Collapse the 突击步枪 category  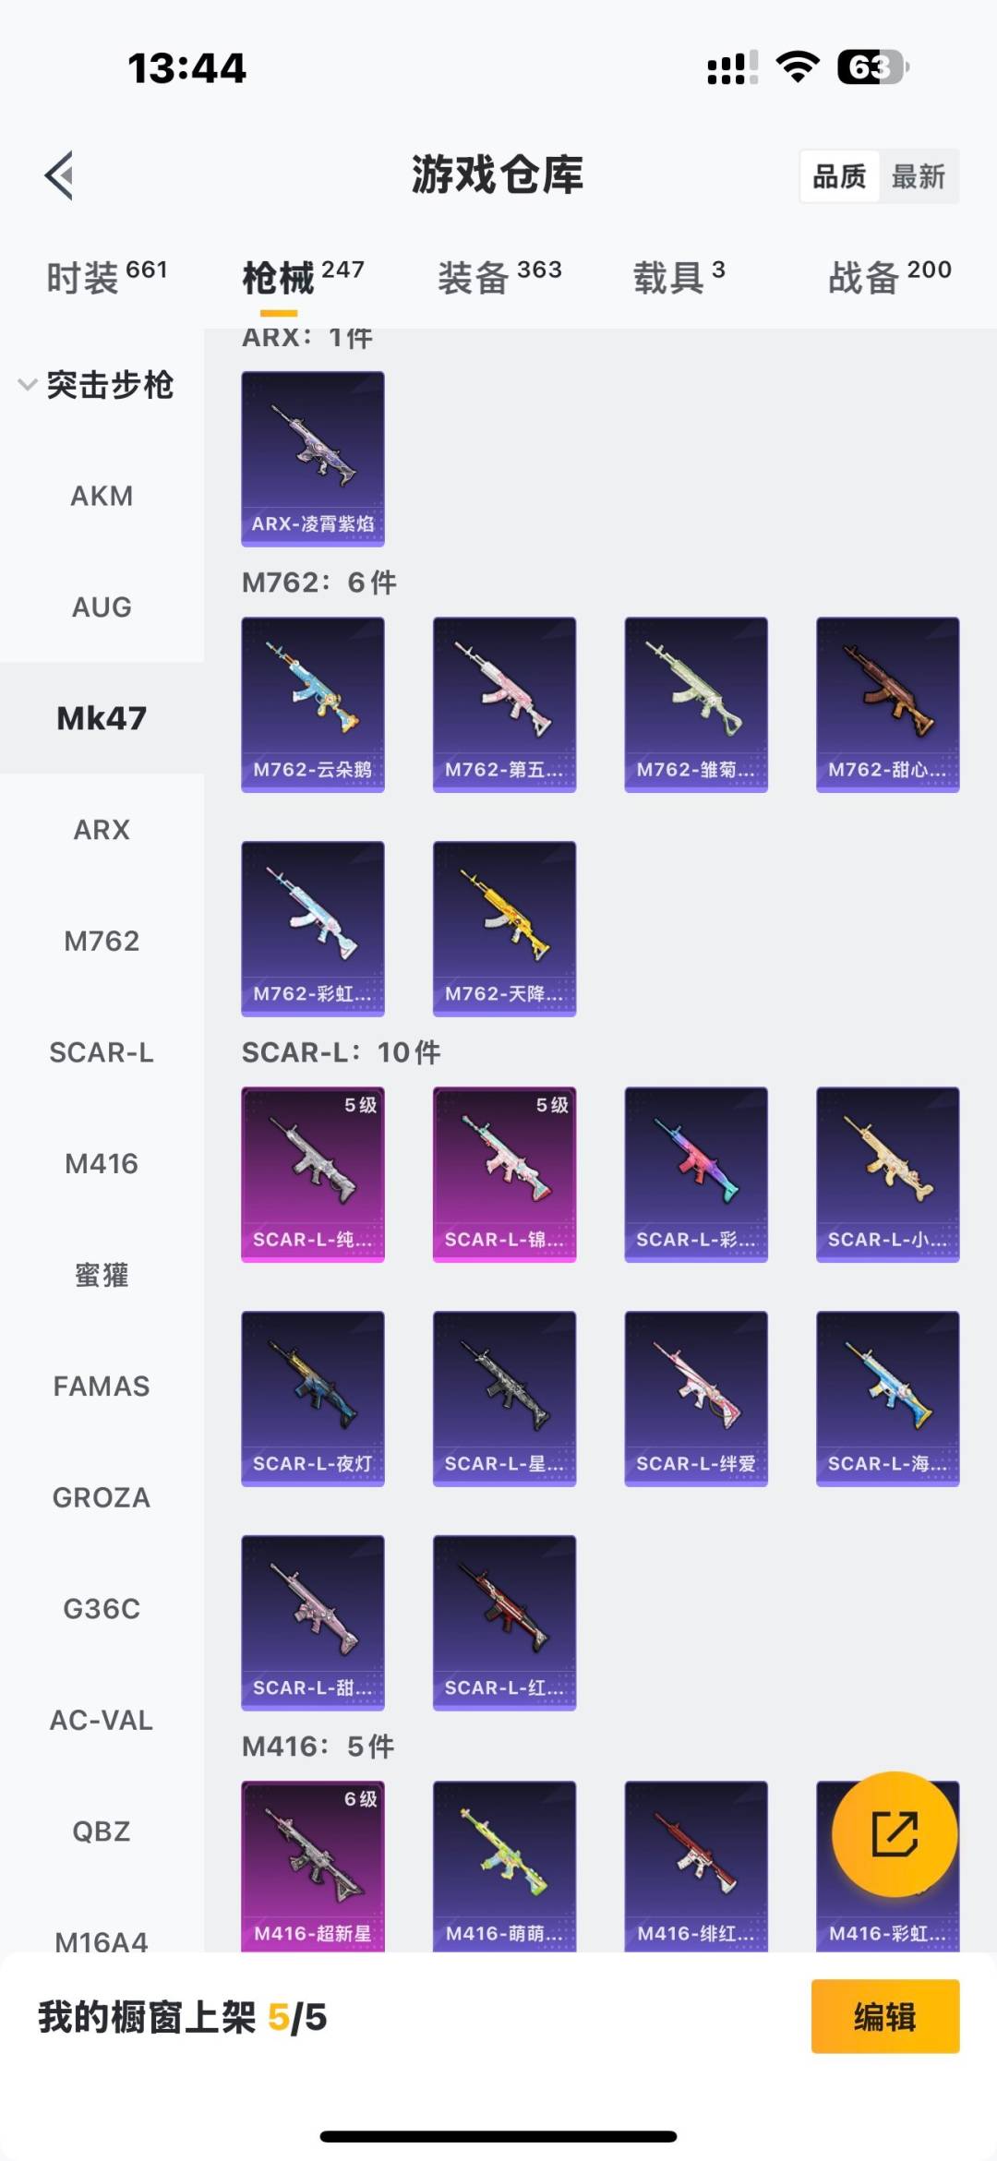(x=97, y=385)
